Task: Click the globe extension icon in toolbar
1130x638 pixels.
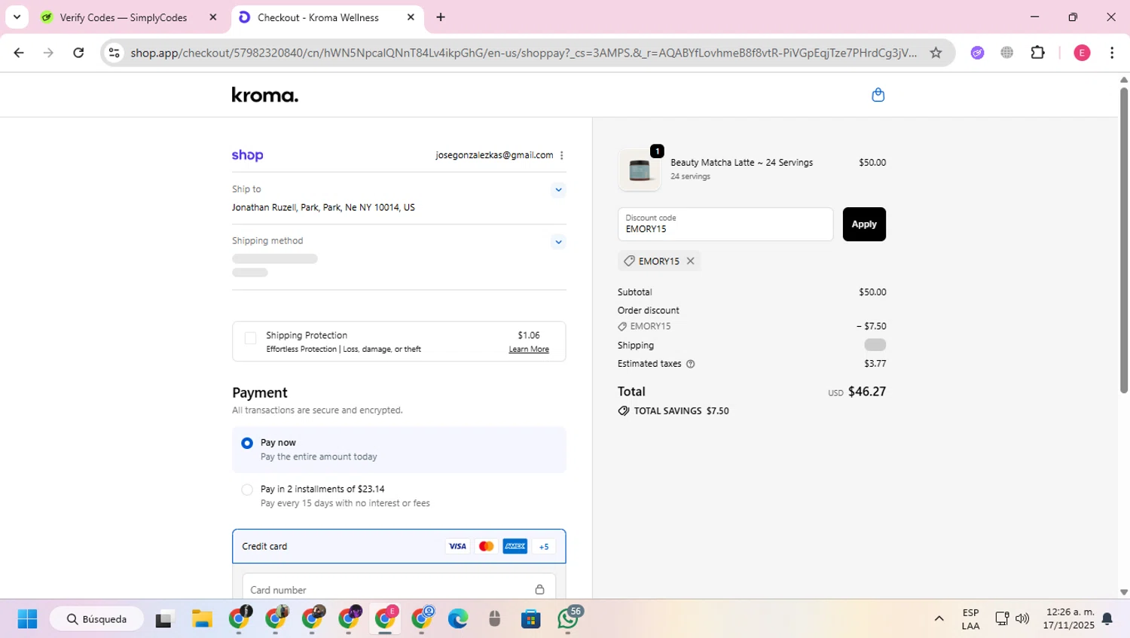Action: [1007, 53]
